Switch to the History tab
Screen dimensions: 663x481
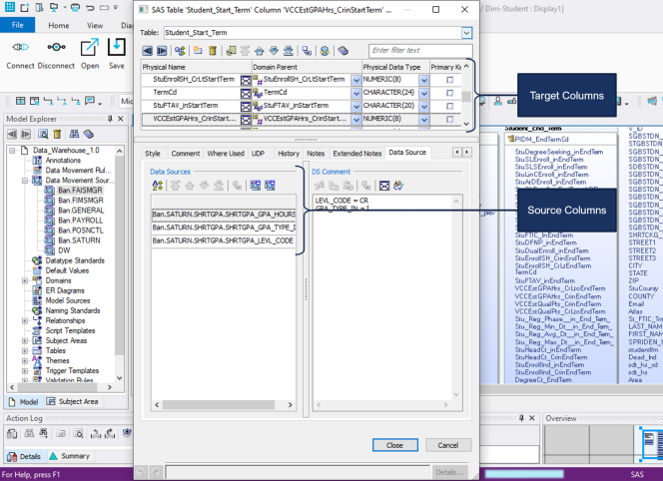pyautogui.click(x=289, y=154)
